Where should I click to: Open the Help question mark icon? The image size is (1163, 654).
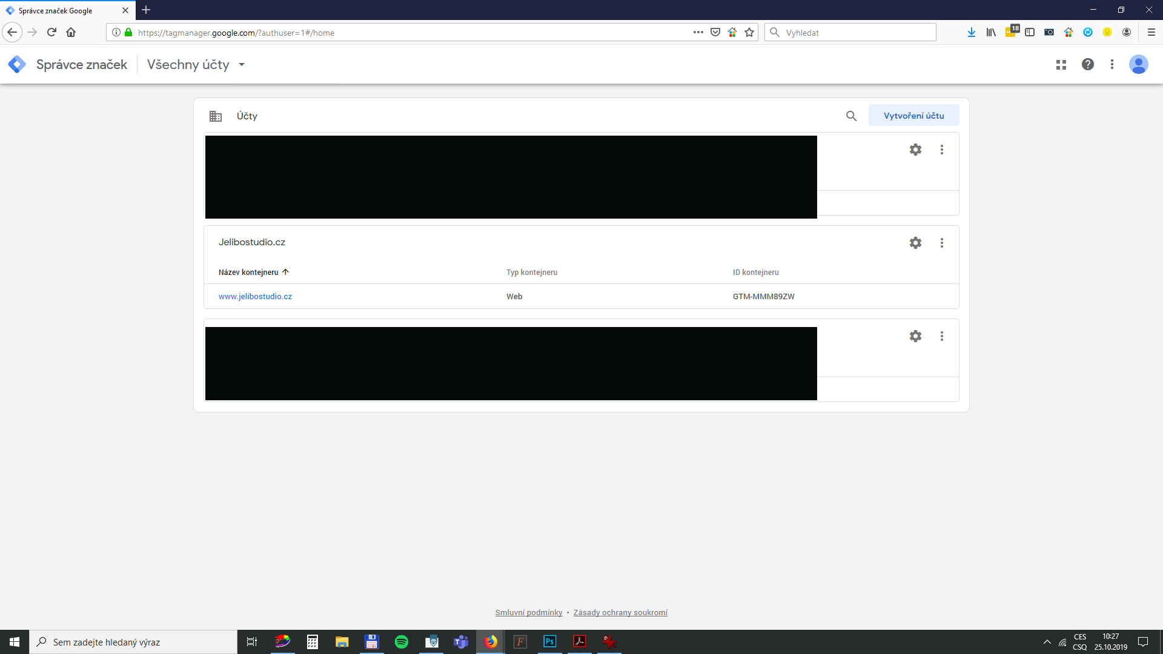pyautogui.click(x=1088, y=64)
